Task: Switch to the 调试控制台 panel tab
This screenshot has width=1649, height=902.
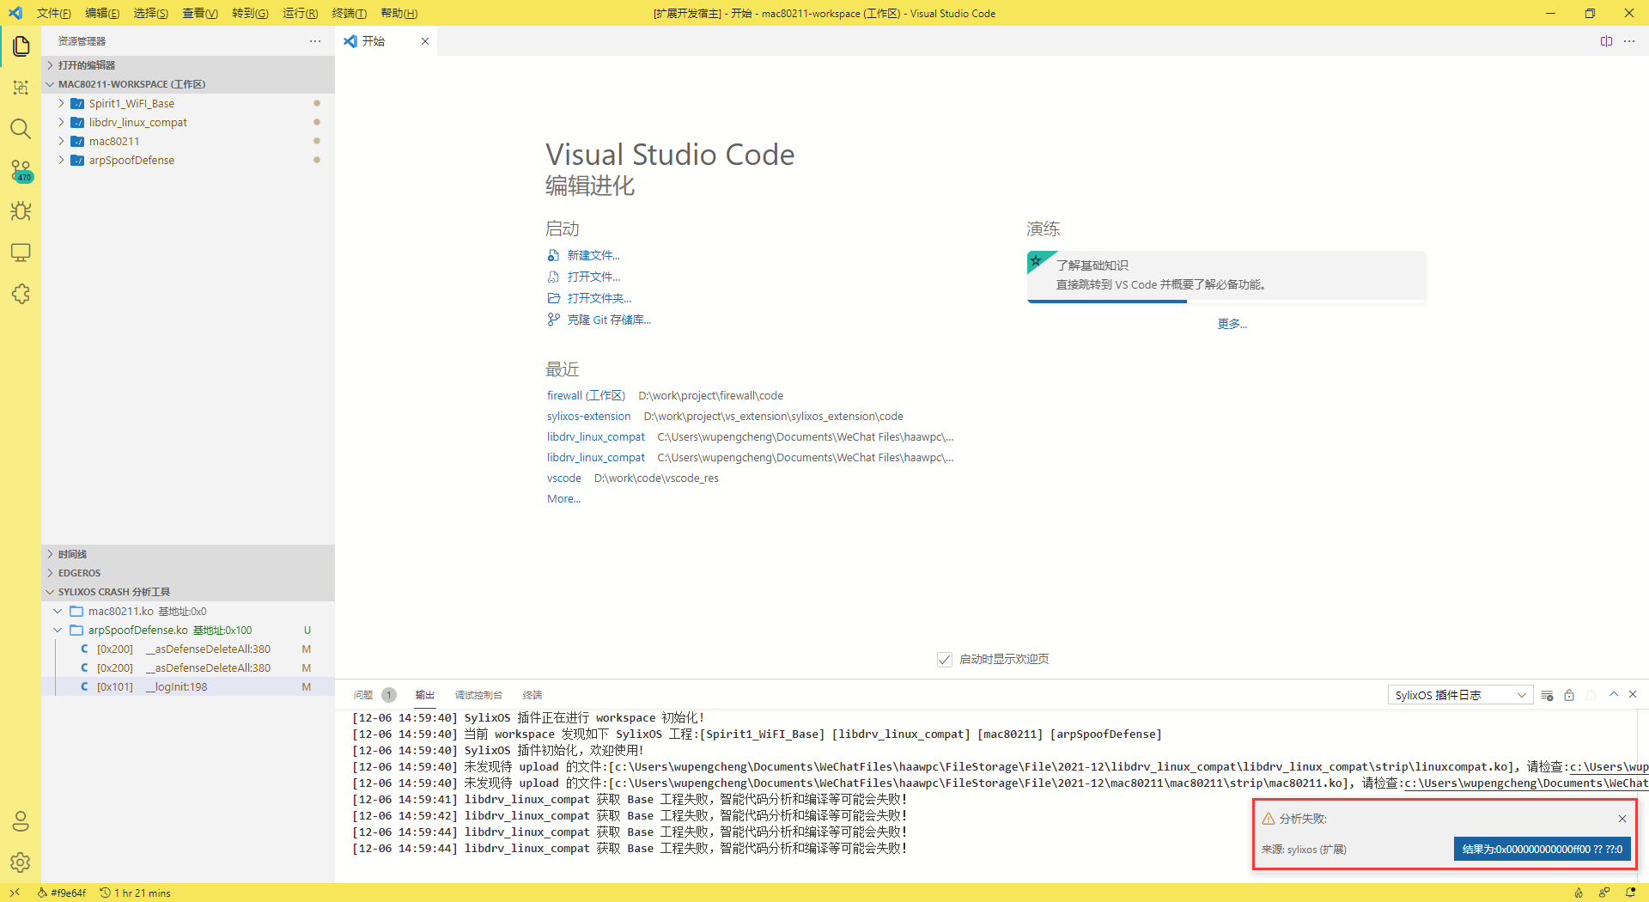Action: pos(478,695)
